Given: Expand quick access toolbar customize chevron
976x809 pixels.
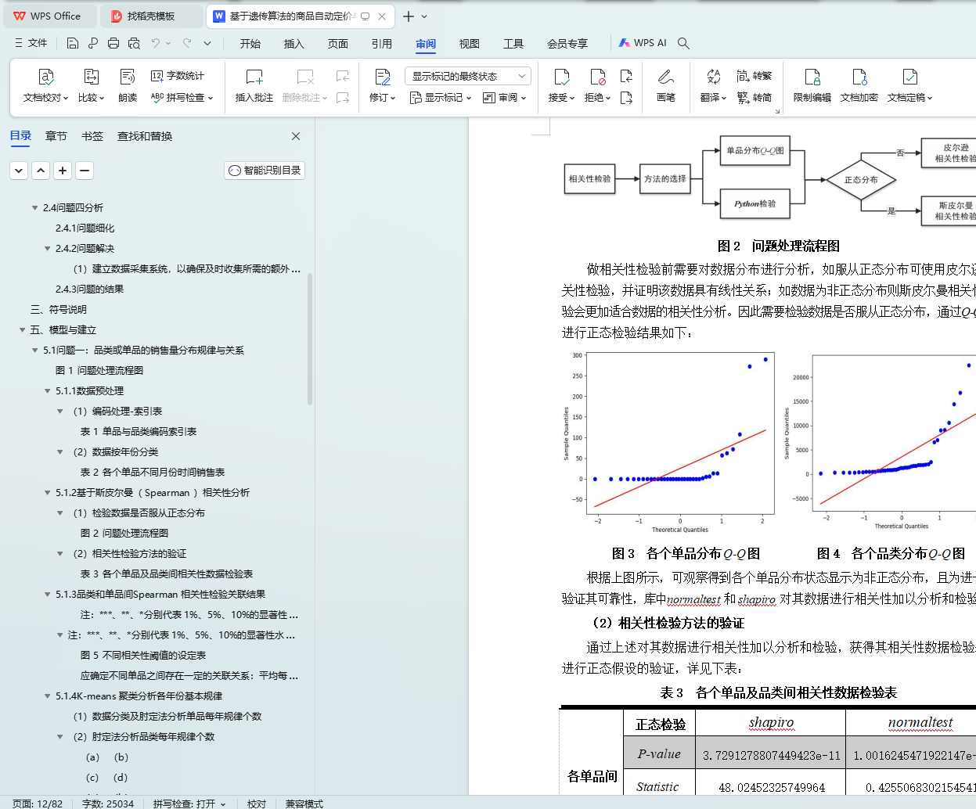Looking at the screenshot, I should (x=207, y=43).
